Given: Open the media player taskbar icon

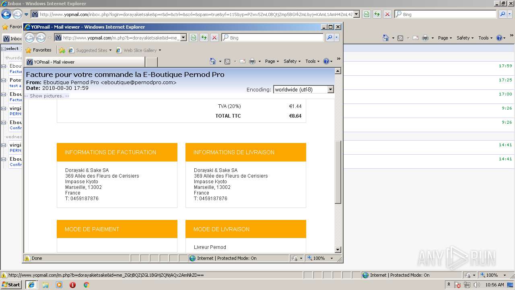Looking at the screenshot, I should (x=59, y=285).
